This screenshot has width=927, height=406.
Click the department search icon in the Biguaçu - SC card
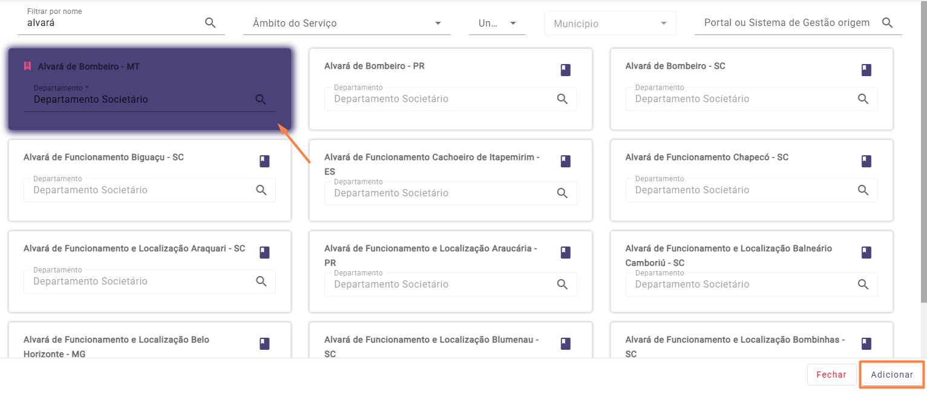(x=261, y=190)
